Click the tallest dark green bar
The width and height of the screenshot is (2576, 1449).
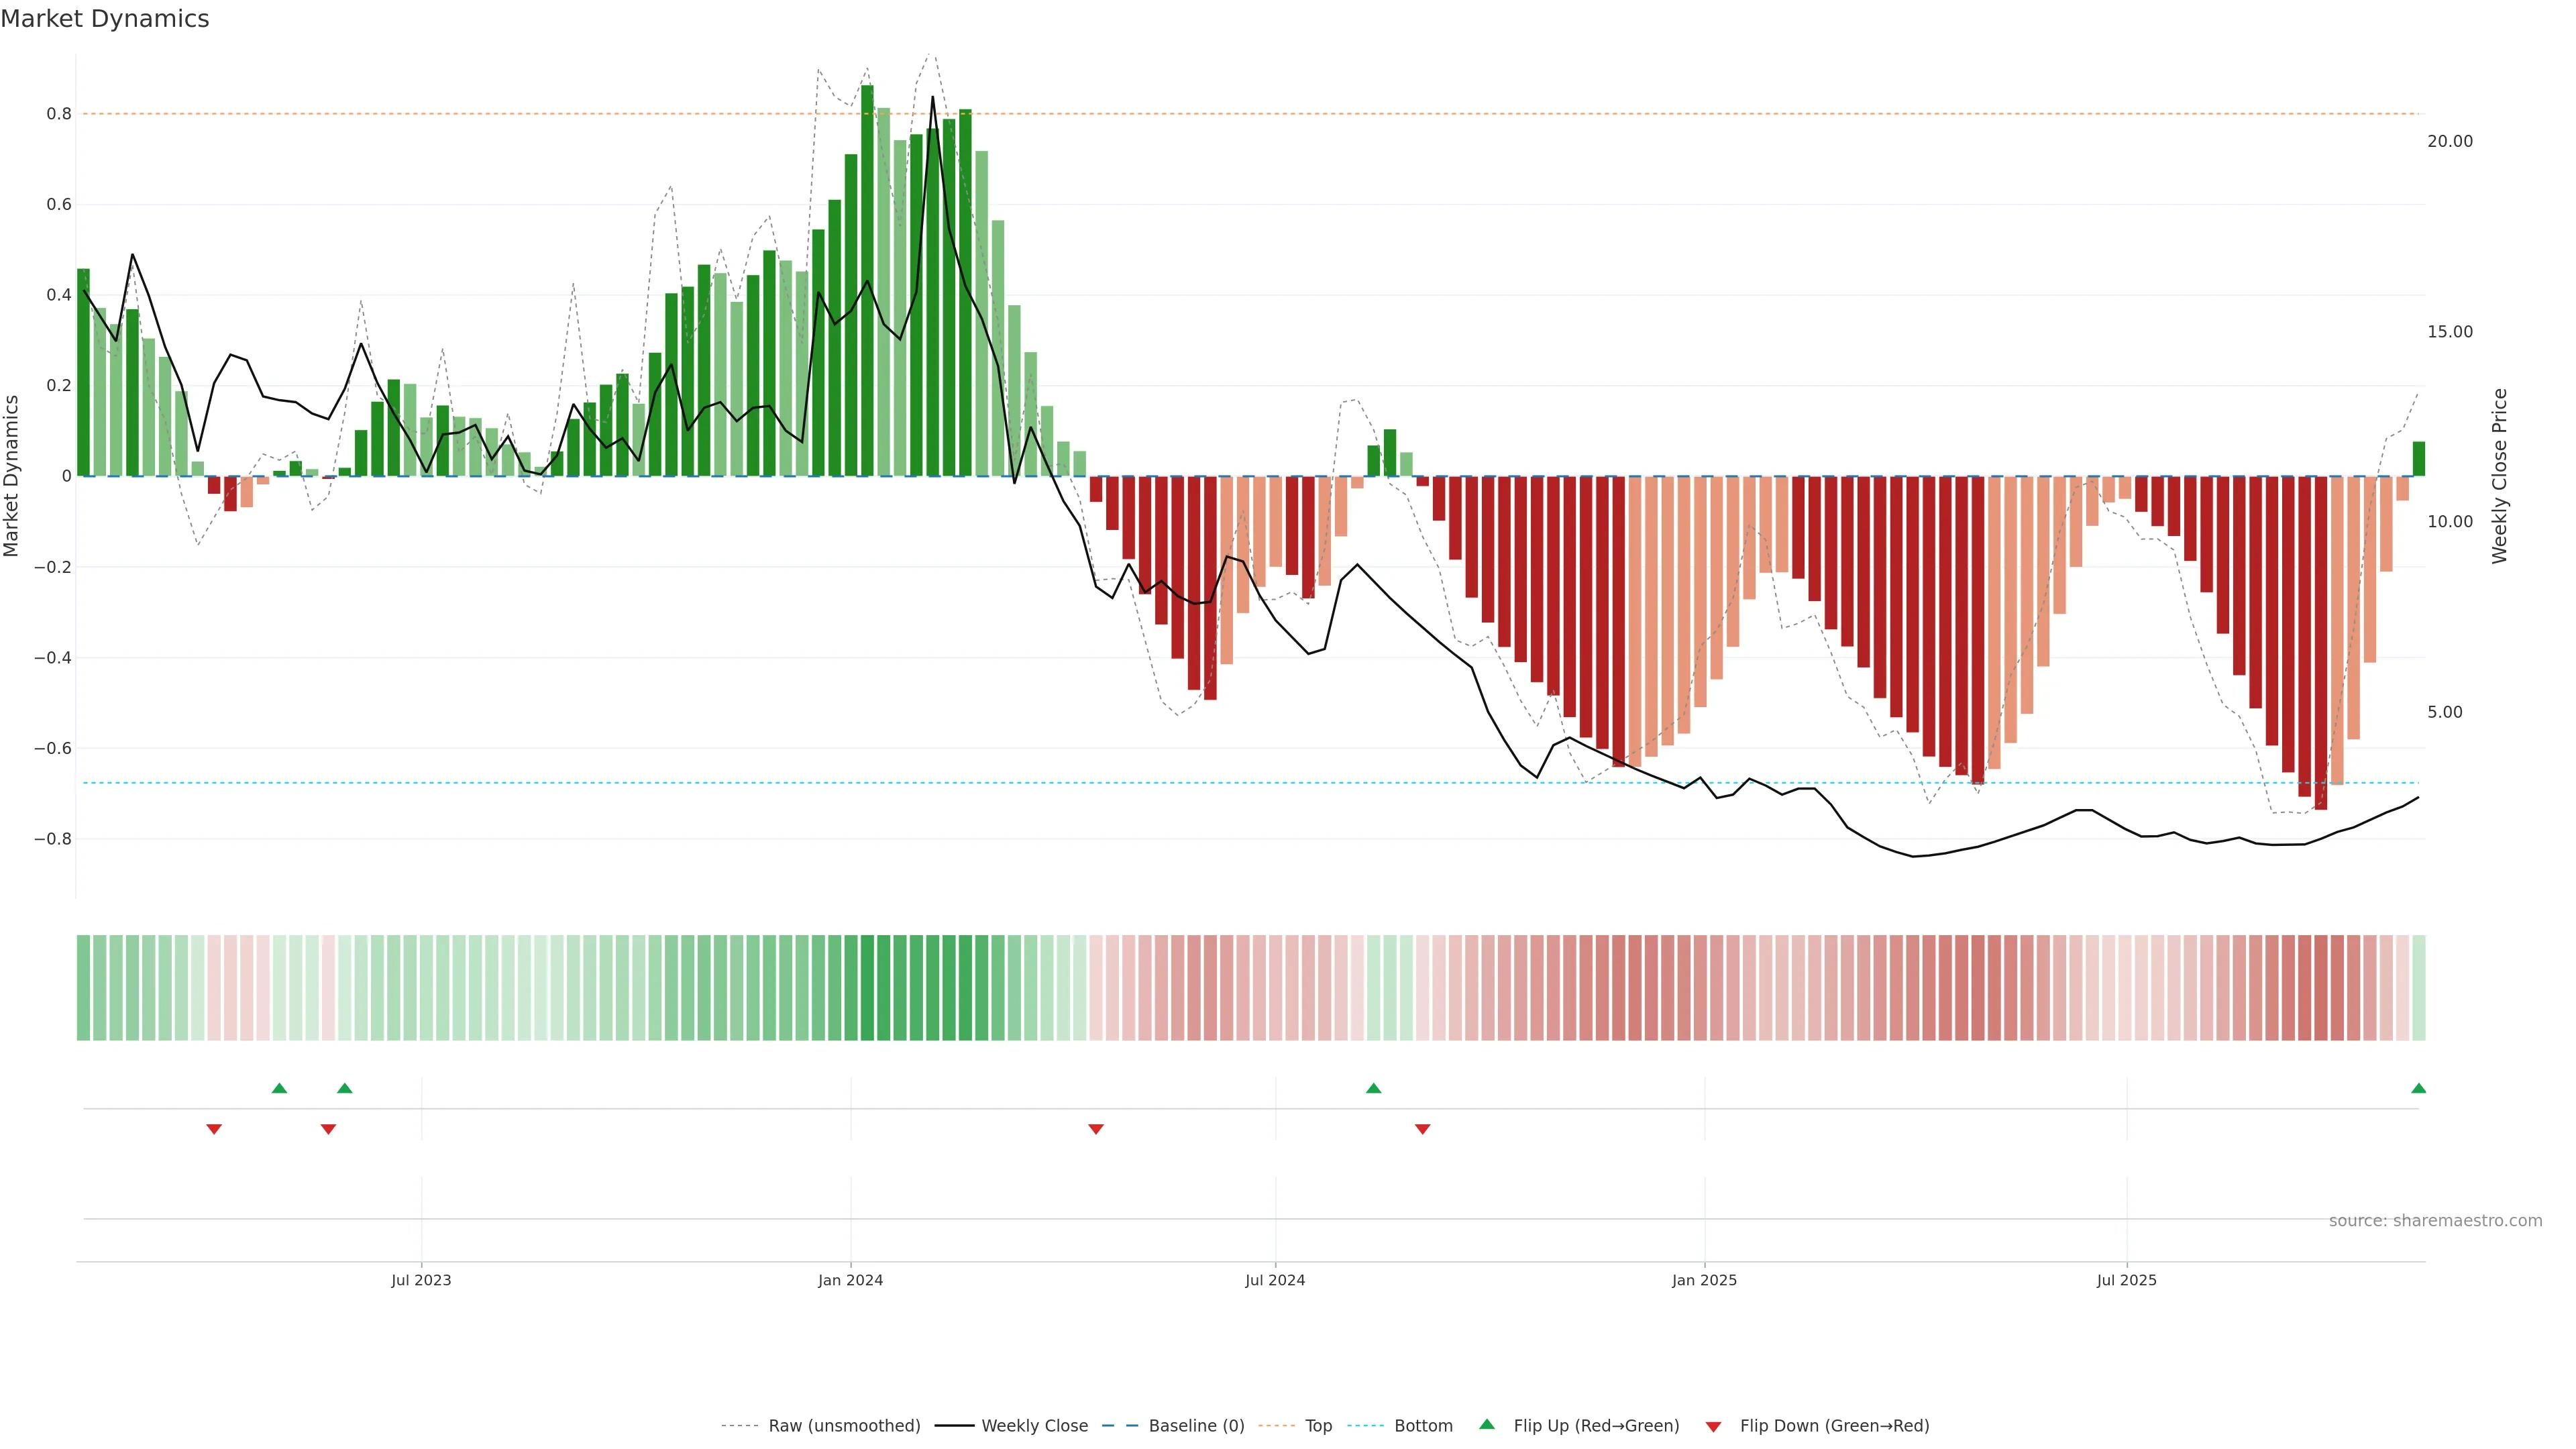click(x=867, y=280)
